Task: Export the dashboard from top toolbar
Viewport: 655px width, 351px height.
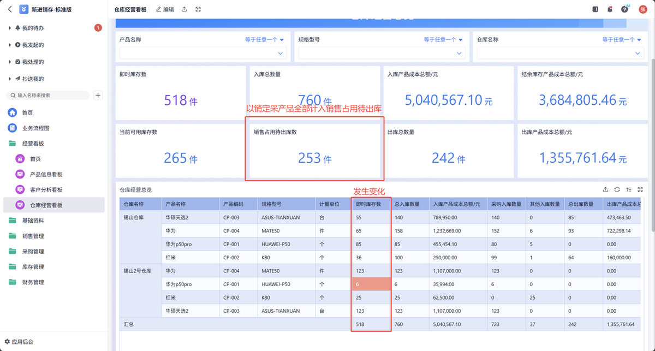Action: coord(184,9)
